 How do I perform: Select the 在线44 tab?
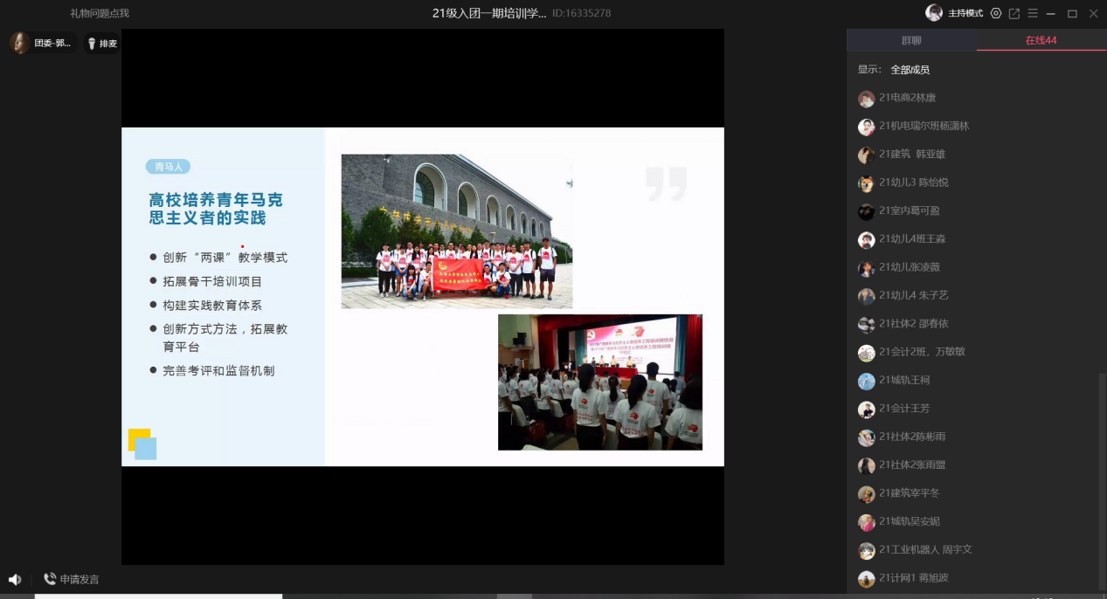(x=1041, y=40)
